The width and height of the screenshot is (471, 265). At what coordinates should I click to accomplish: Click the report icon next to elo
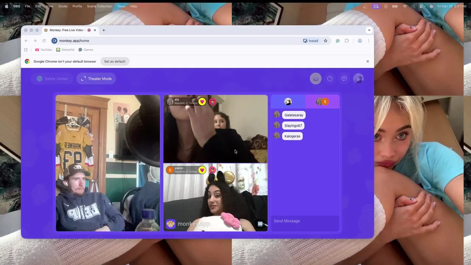pyautogui.click(x=212, y=102)
